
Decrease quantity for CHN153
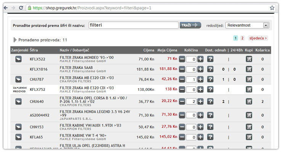click(x=182, y=127)
